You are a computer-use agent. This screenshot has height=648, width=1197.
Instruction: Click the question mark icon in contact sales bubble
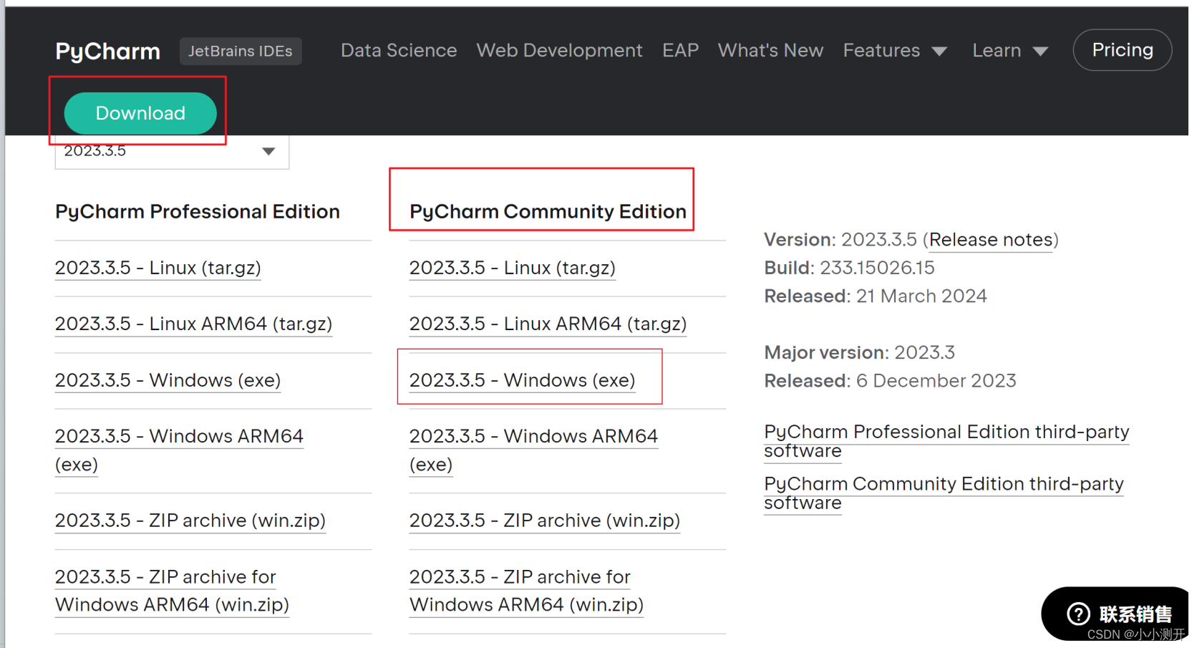pos(1078,614)
